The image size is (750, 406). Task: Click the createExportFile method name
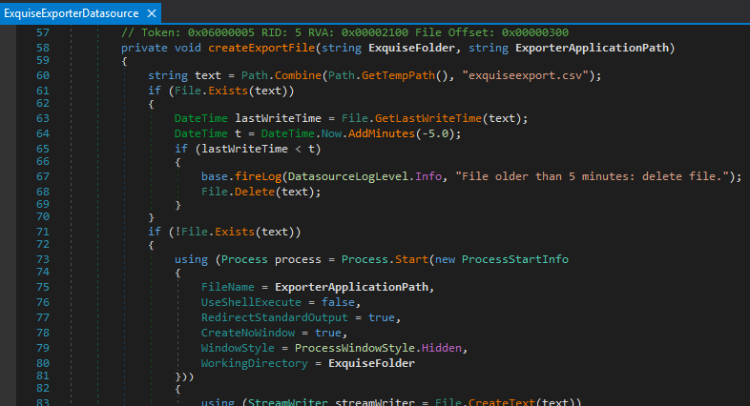click(x=261, y=48)
